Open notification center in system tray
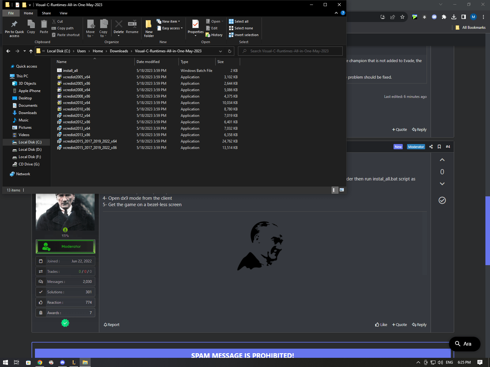 pos(480,362)
